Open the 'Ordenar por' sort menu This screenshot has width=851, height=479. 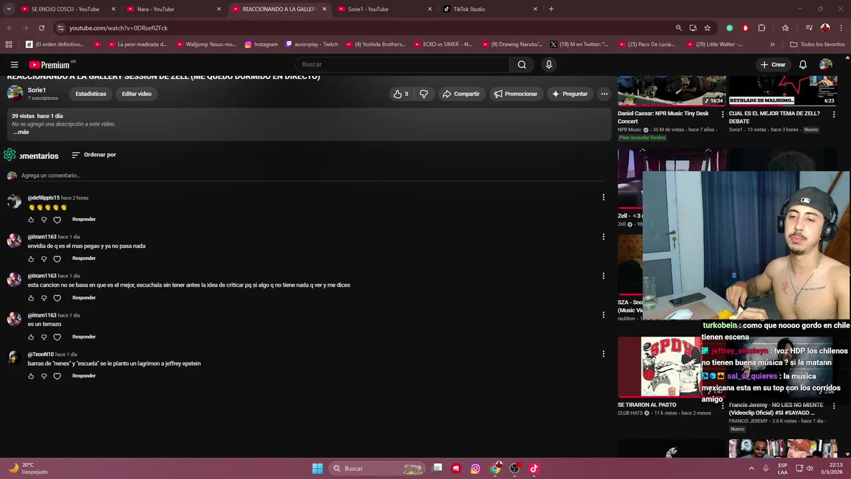click(x=94, y=155)
